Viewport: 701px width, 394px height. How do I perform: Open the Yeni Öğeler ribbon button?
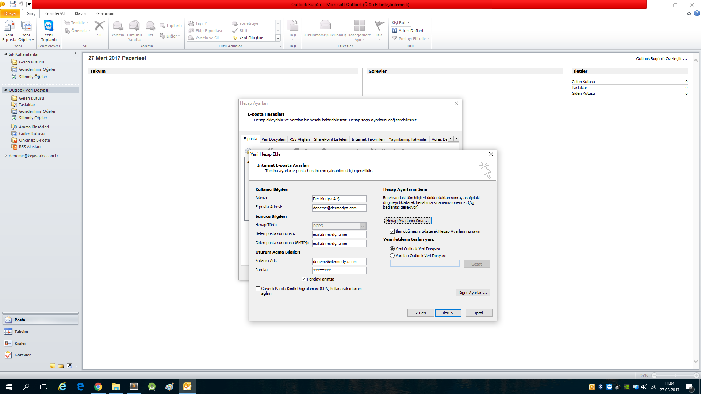point(26,31)
